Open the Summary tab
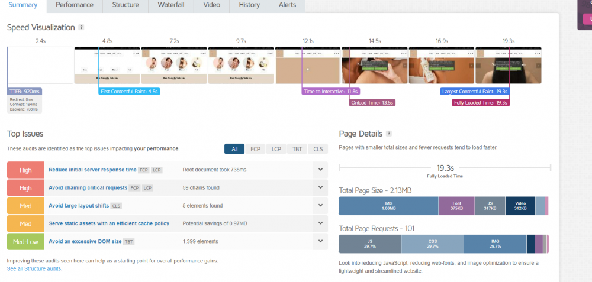 tap(23, 5)
